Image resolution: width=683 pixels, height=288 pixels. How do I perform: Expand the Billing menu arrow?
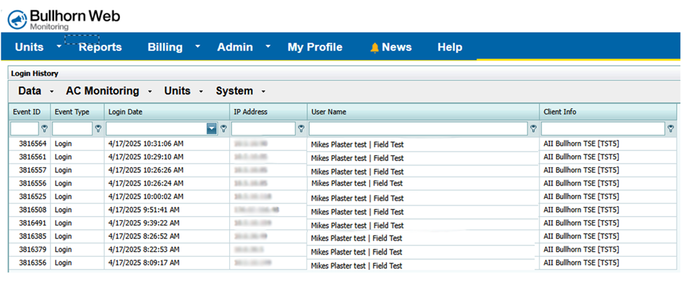[x=198, y=45]
